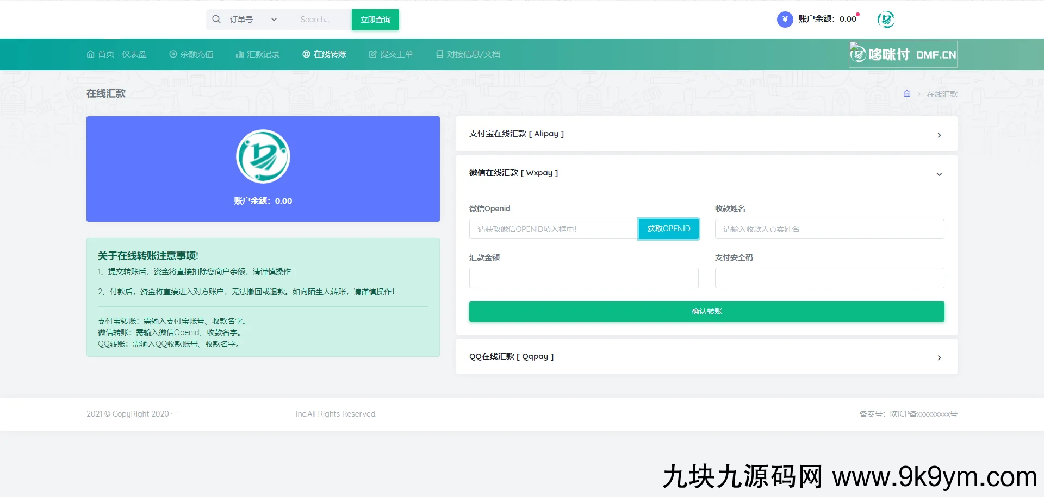Click the yen balance coin icon

785,20
